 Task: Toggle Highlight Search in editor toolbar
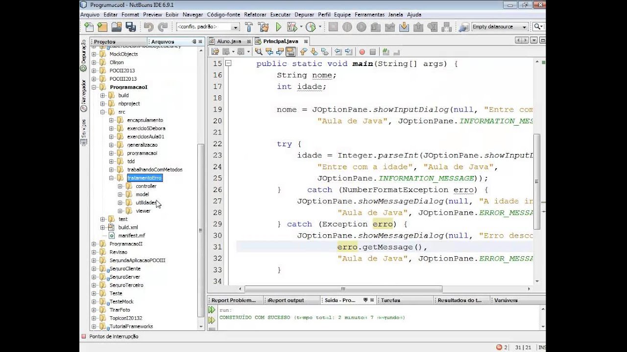click(x=290, y=52)
